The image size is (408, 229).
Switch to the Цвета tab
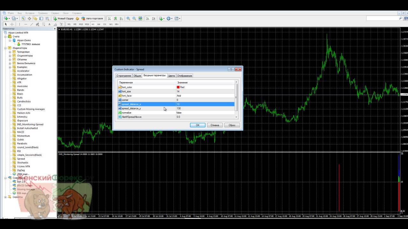(x=171, y=76)
